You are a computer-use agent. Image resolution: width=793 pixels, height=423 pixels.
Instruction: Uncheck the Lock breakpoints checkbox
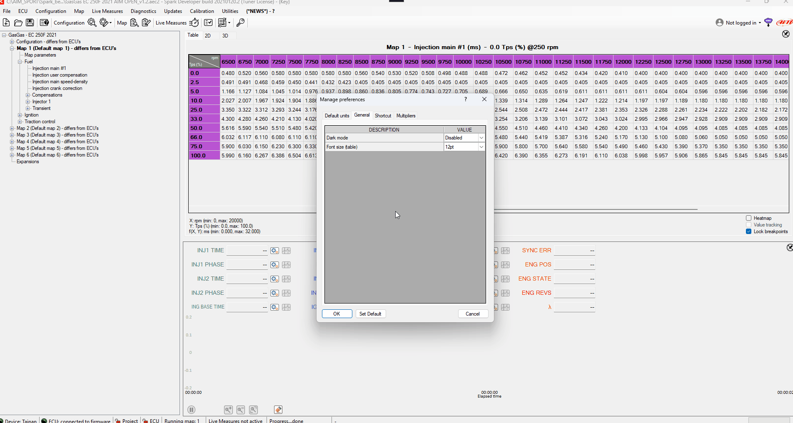point(748,231)
